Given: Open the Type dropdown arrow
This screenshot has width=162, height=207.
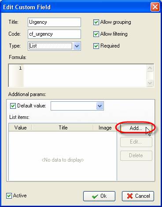Looking at the screenshot, I should point(77,46).
